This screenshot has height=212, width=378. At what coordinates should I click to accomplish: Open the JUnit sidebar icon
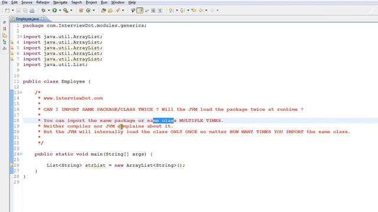[4, 48]
